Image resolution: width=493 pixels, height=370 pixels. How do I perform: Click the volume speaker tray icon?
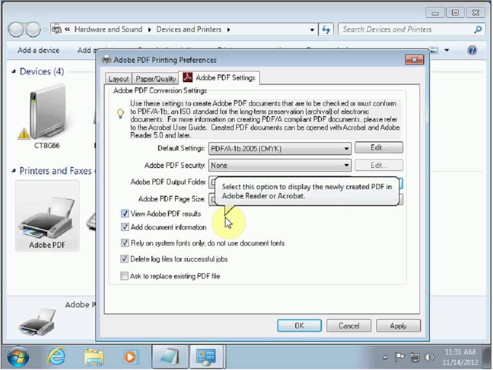pyautogui.click(x=429, y=357)
